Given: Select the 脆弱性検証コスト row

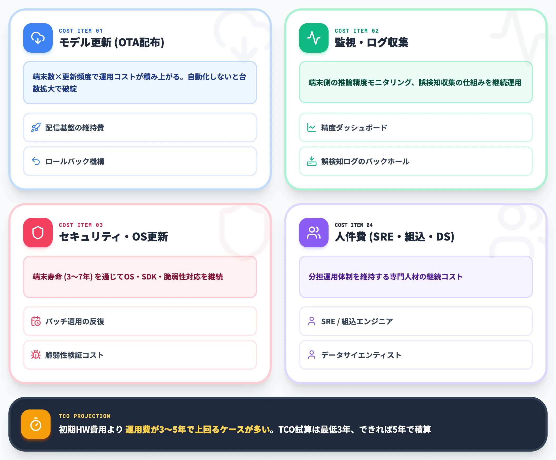Looking at the screenshot, I should pos(140,355).
